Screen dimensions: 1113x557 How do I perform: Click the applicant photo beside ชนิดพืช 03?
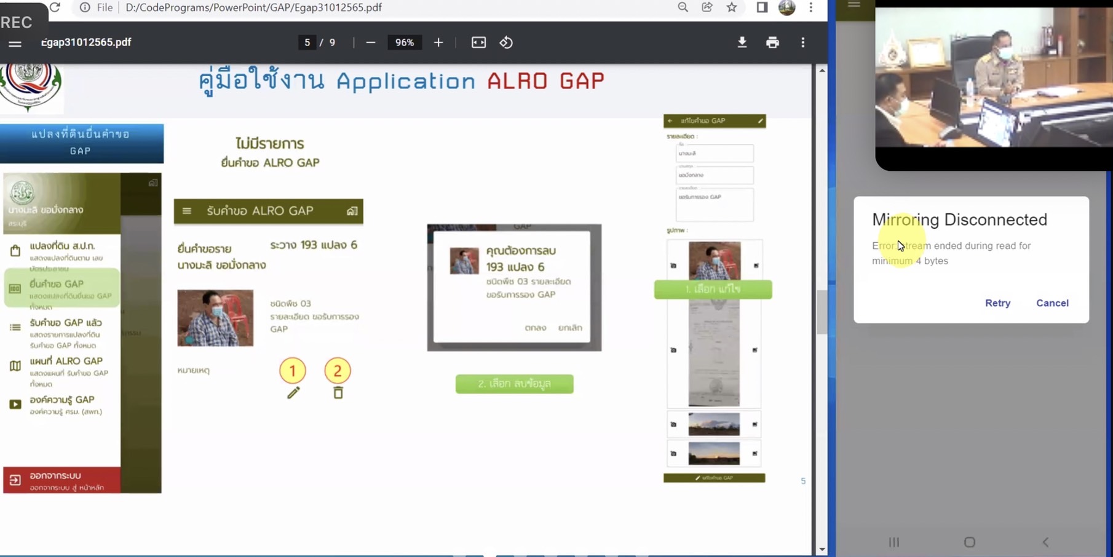click(x=215, y=318)
